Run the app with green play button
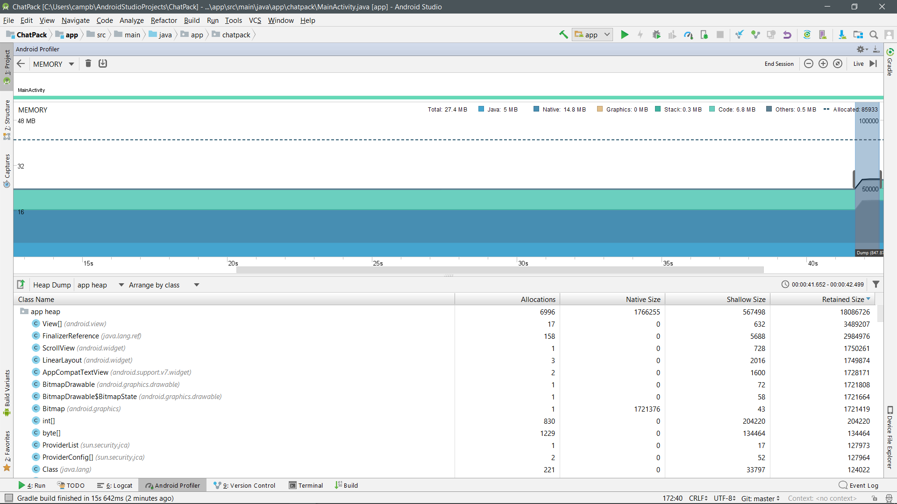 [625, 35]
